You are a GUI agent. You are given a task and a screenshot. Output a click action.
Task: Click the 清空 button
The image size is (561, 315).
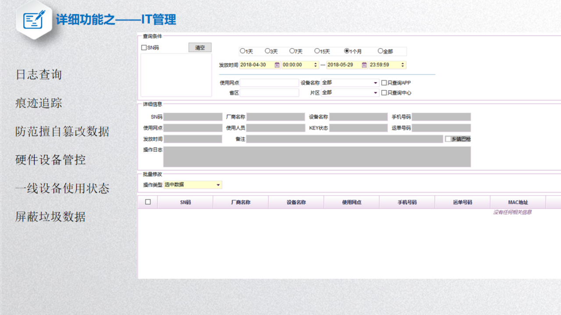click(200, 48)
